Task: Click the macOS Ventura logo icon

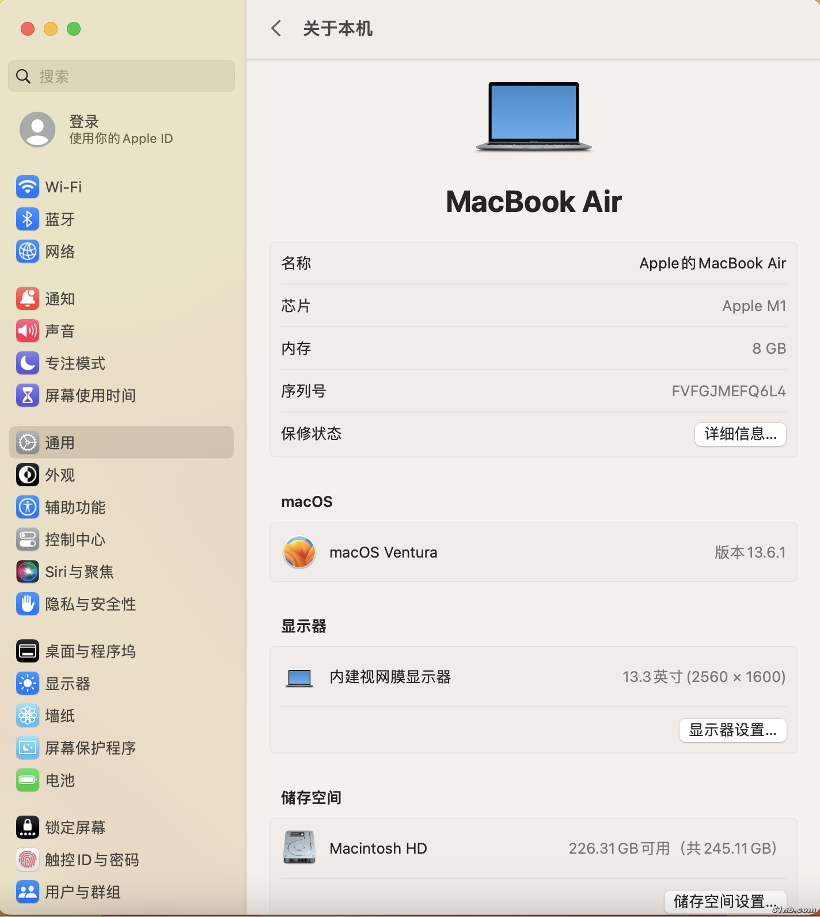Action: (299, 552)
